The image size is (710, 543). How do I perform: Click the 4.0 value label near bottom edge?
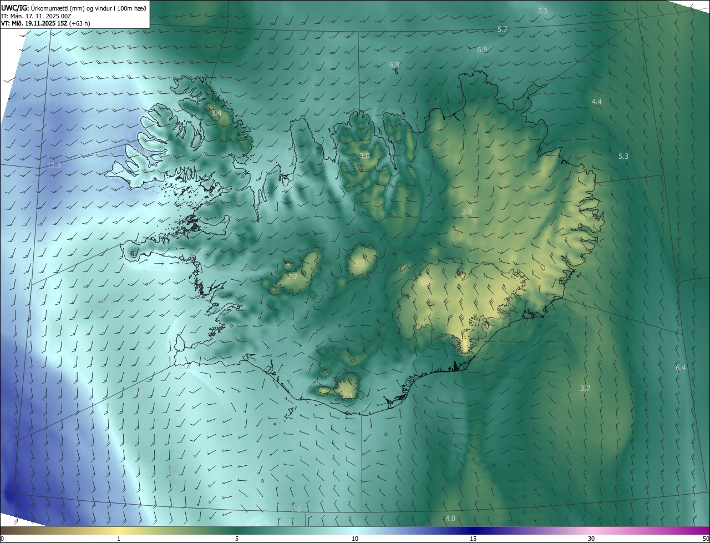(450, 518)
